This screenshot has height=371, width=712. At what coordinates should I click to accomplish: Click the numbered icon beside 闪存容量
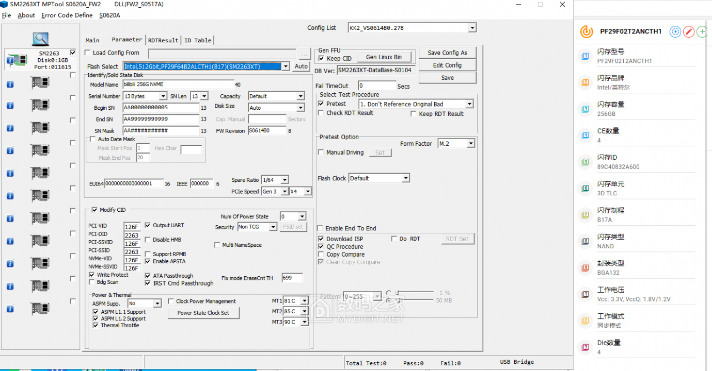tap(586, 109)
